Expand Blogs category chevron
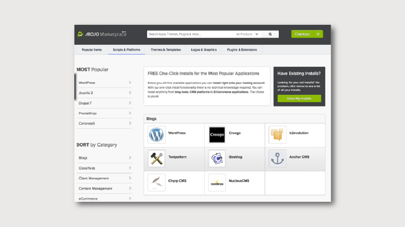This screenshot has width=405, height=227. coord(130,158)
